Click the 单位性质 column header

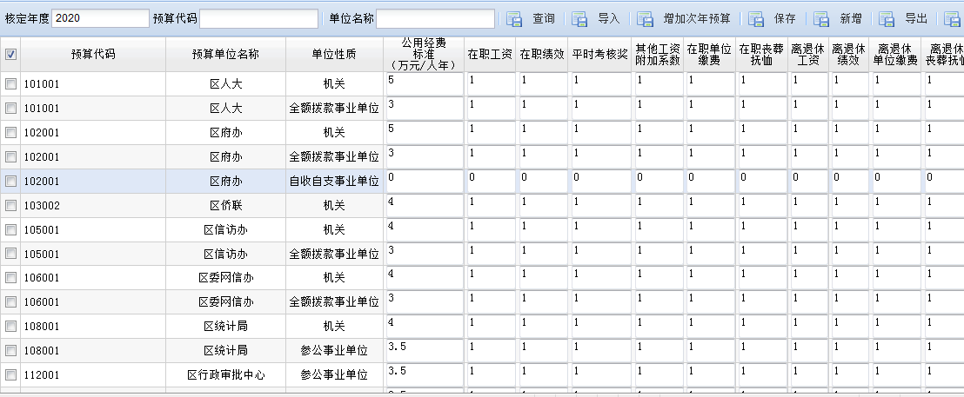pyautogui.click(x=334, y=55)
